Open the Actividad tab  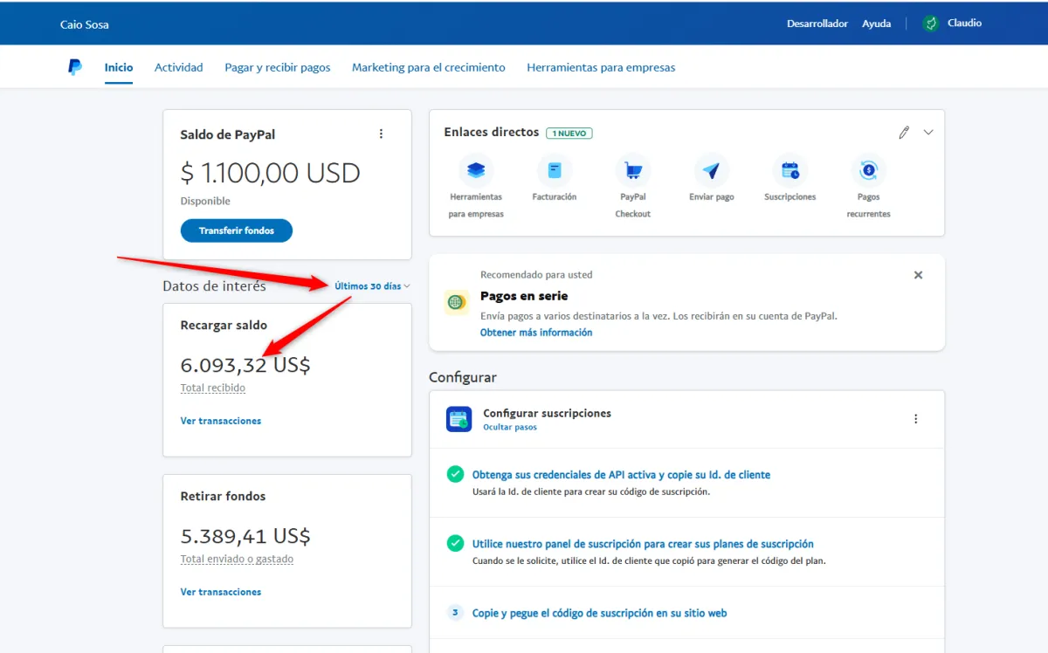pos(179,67)
